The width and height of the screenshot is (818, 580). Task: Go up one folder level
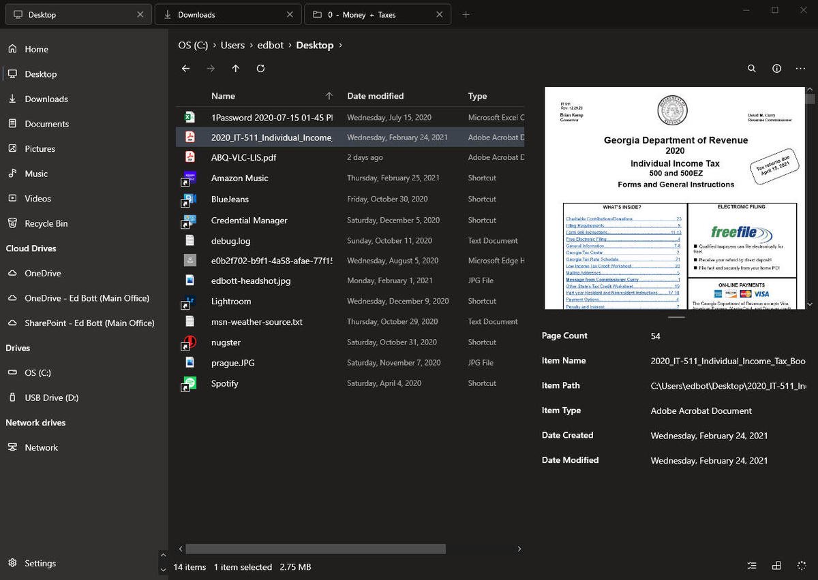tap(236, 69)
